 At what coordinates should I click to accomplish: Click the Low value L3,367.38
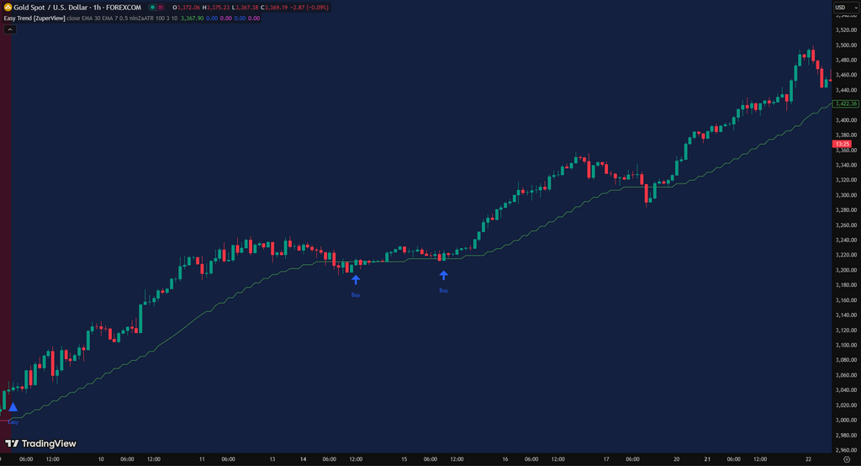tap(245, 8)
